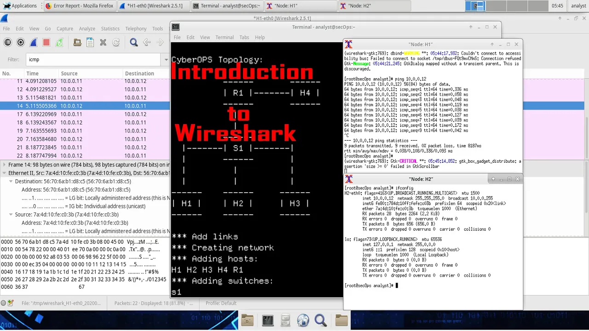Click the icmp display filter field
This screenshot has height=331, width=589.
[x=94, y=59]
